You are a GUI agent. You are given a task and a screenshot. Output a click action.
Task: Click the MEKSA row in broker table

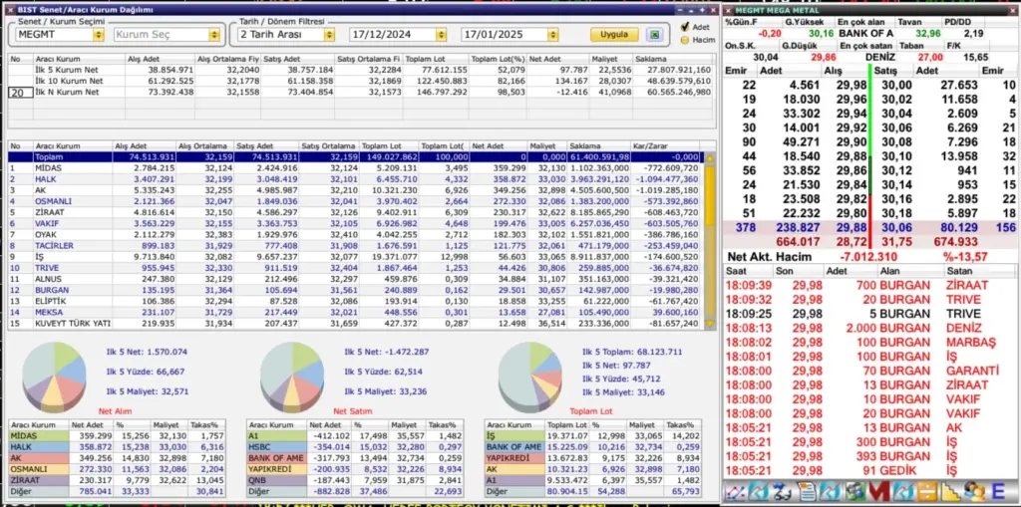pos(356,313)
